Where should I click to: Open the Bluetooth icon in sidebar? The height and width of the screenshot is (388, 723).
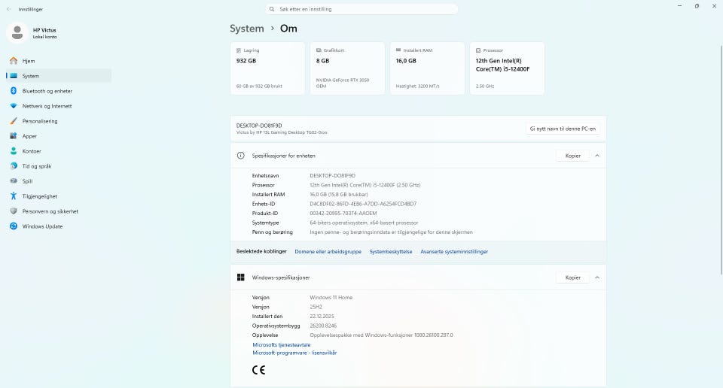(14, 91)
